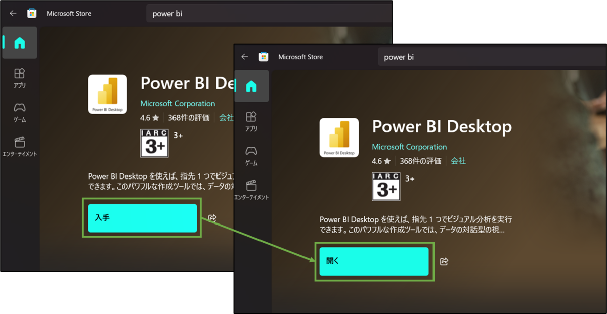Open エンターテイメント in the front window sidebar

click(251, 190)
